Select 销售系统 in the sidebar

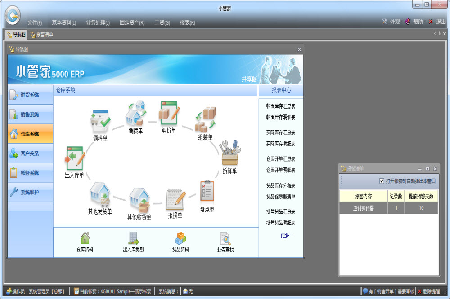pyautogui.click(x=31, y=114)
